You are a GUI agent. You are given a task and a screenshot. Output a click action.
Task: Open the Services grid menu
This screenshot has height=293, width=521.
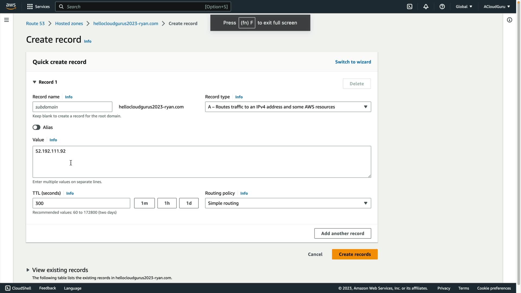click(30, 7)
